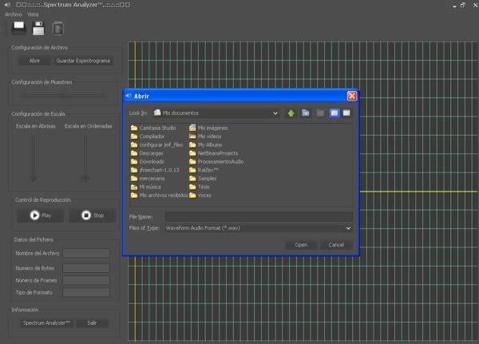Click the New Folder icon in Abrir dialog
Screen dimensions: 479x344
click(x=320, y=113)
